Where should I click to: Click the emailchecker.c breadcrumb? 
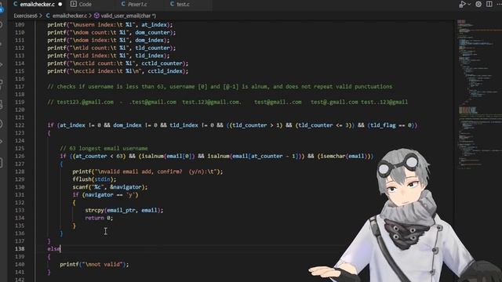pos(70,16)
